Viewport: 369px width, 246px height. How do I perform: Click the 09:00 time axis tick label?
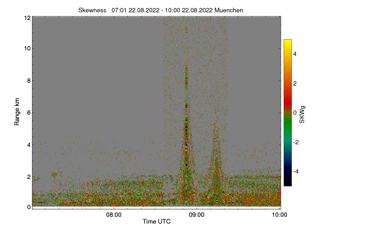(197, 215)
